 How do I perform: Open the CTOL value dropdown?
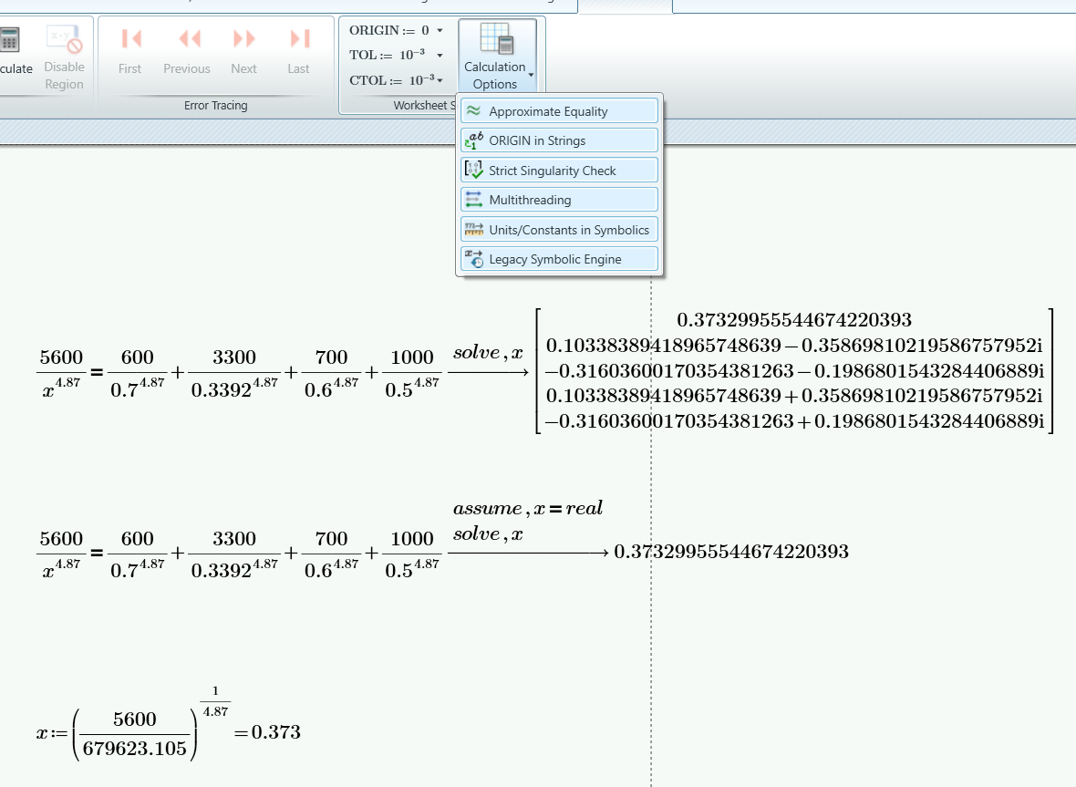(440, 80)
